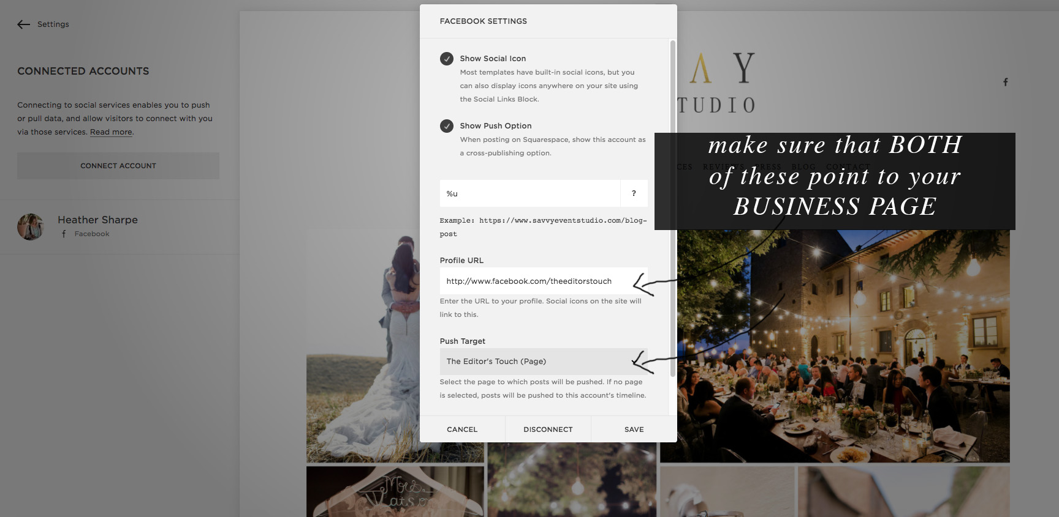Toggle the Show Push Option checkbox
Screen dimensions: 1059x517
click(447, 126)
